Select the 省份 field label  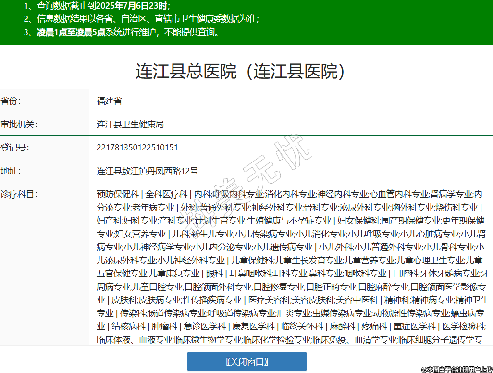11,101
